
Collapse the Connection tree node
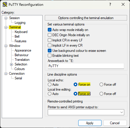pyautogui.click(x=6, y=74)
